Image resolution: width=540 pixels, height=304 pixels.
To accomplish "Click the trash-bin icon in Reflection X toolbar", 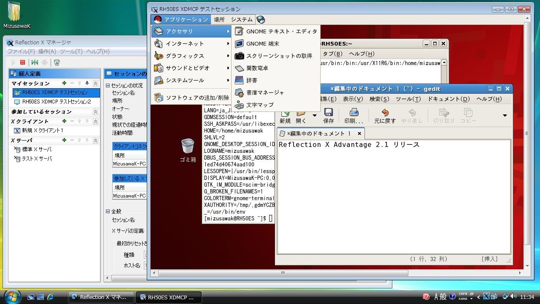I will pyautogui.click(x=57, y=62).
